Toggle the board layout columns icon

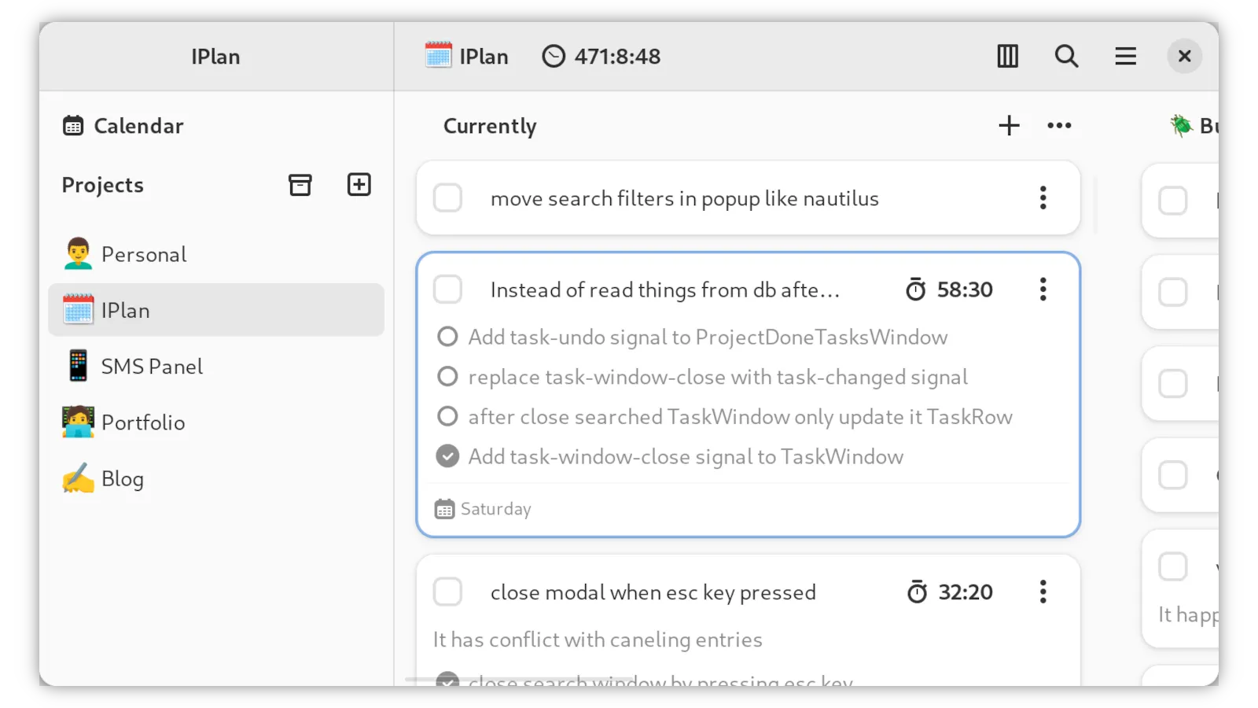(1007, 56)
